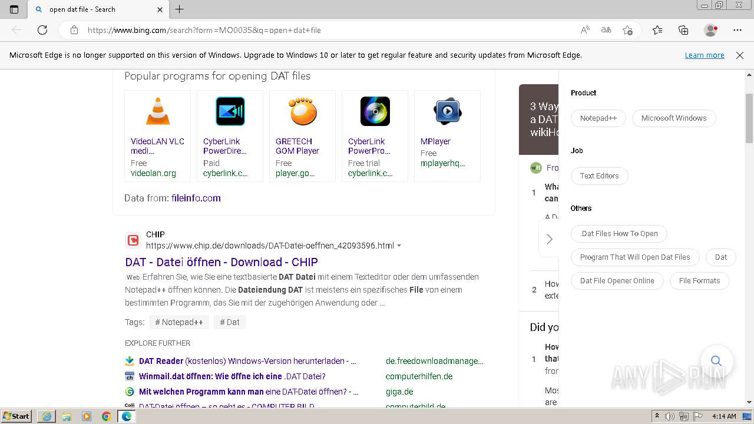The width and height of the screenshot is (754, 424).
Task: Open the profile avatar icon
Action: 711,30
